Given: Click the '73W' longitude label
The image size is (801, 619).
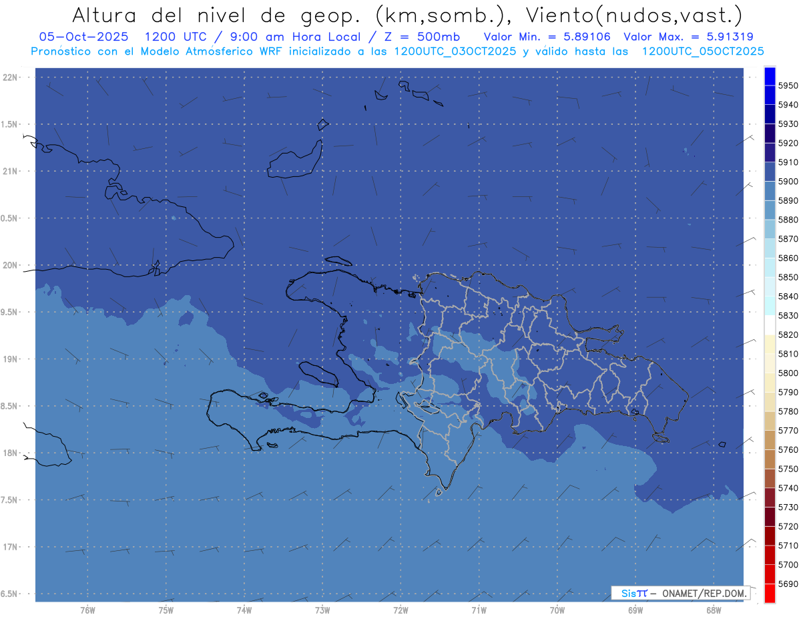Looking at the screenshot, I should [x=322, y=610].
